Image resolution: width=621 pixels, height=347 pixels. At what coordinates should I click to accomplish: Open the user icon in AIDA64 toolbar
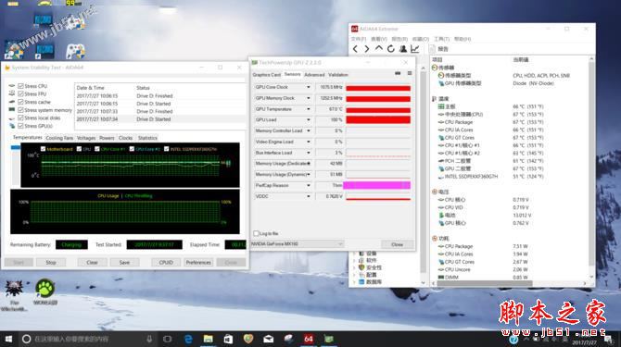403,49
